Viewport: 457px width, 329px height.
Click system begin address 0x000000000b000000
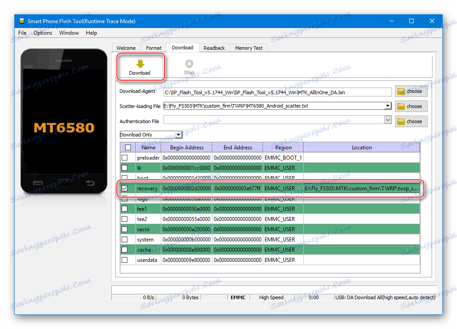pyautogui.click(x=187, y=239)
